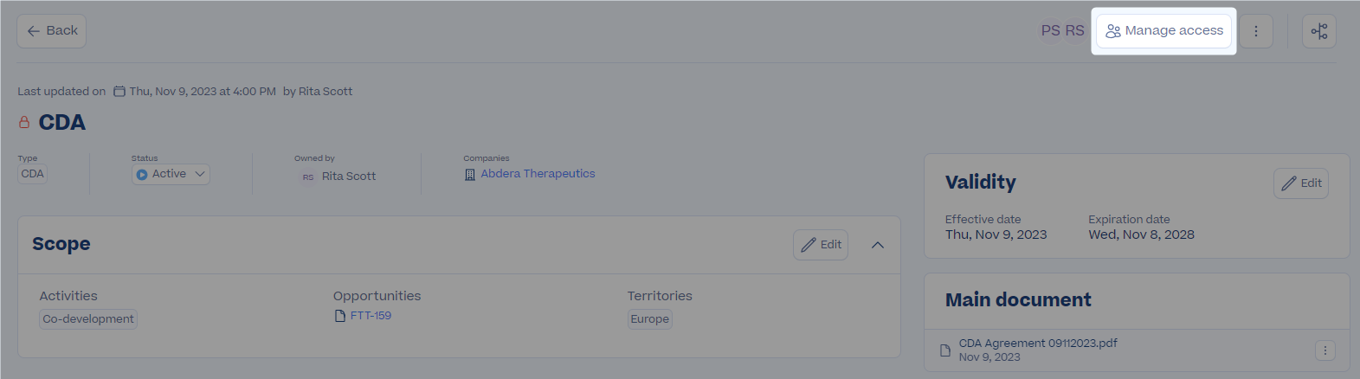Click the Europe territory tag
Image resolution: width=1360 pixels, height=379 pixels.
(650, 319)
